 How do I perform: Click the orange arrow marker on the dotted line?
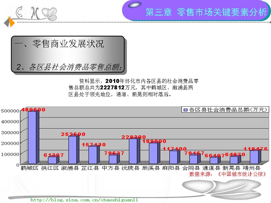click(x=11, y=22)
